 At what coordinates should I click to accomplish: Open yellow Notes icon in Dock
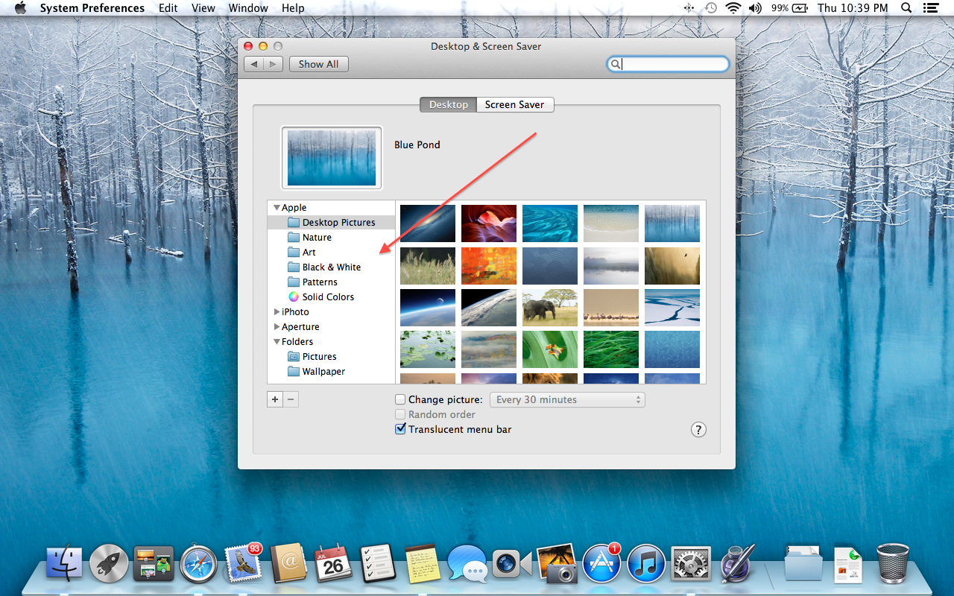(422, 563)
